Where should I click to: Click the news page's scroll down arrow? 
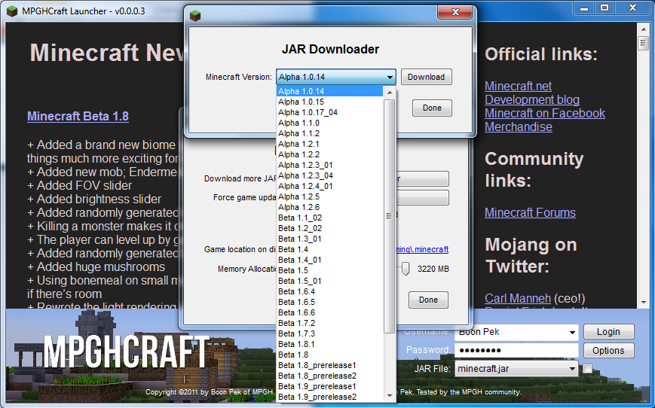tap(643, 303)
